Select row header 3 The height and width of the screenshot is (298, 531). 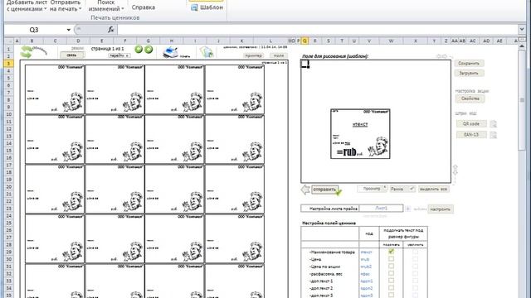click(9, 63)
